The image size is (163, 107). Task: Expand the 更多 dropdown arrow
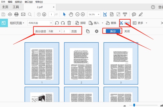pyautogui.click(x=146, y=23)
